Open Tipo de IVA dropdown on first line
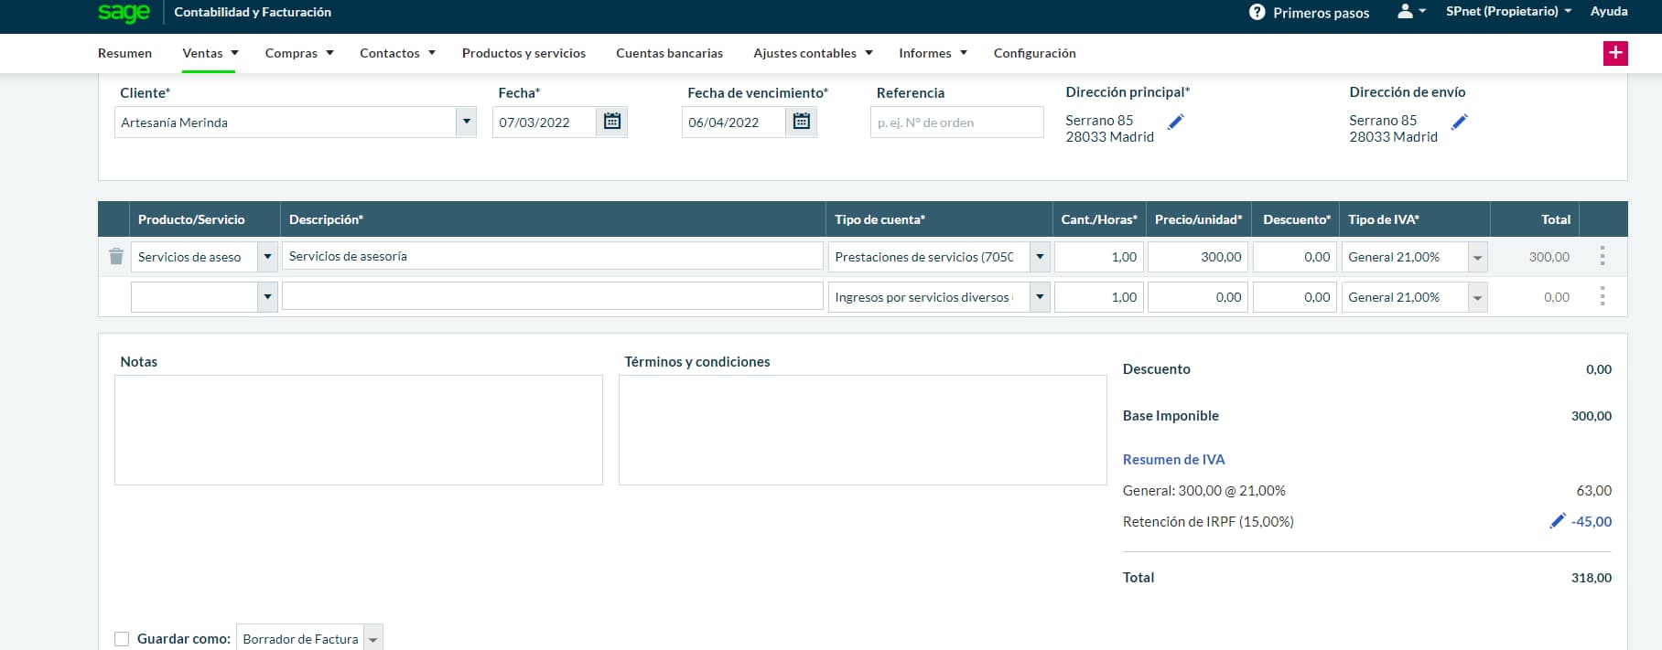Viewport: 1662px width, 650px height. coord(1477,258)
